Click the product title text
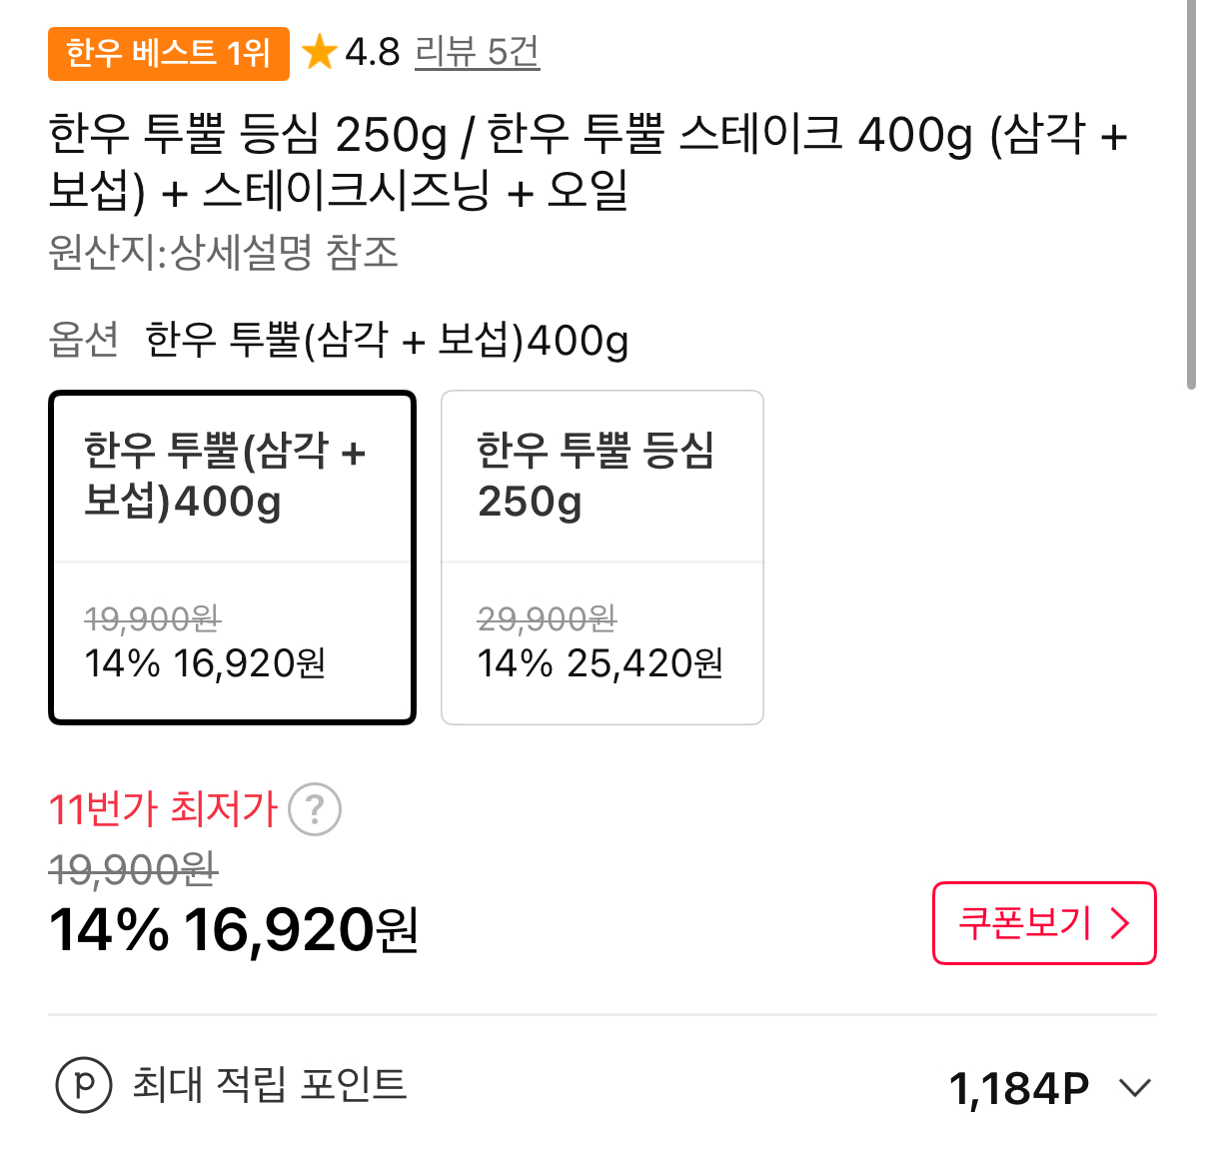This screenshot has width=1205, height=1149. (x=588, y=162)
